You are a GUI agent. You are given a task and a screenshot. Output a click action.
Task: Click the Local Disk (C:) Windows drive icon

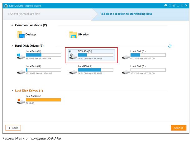click(x=21, y=56)
